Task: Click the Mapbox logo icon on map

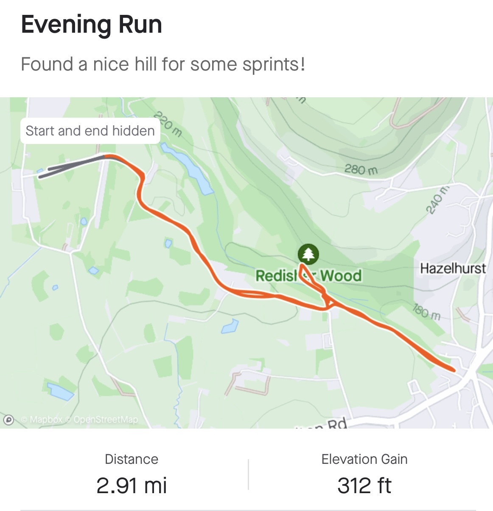Action: point(8,420)
